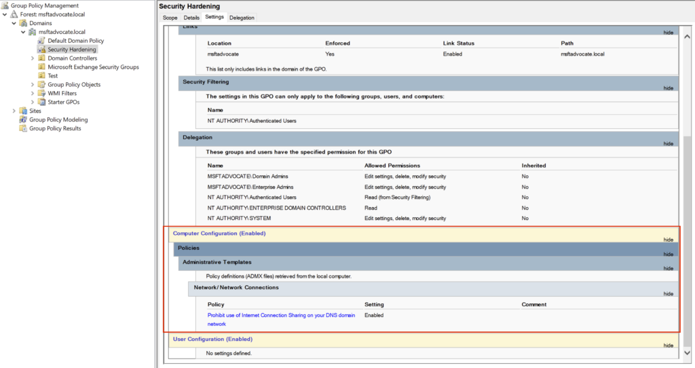695x368 pixels.
Task: Expand the Sites tree node
Action: coord(14,111)
